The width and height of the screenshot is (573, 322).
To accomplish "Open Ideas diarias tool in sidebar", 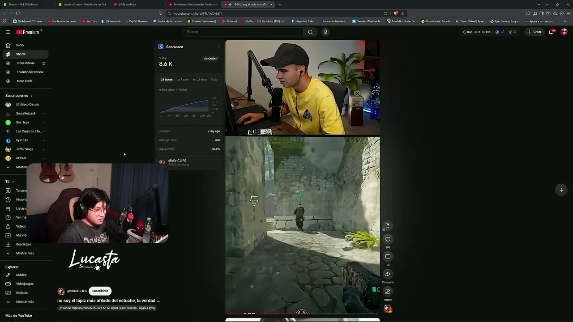I will [x=26, y=63].
